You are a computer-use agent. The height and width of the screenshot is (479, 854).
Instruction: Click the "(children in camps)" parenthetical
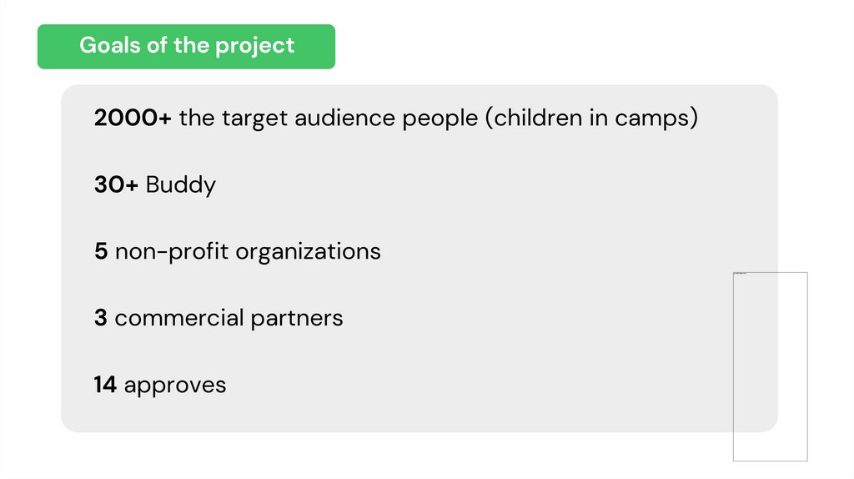(590, 118)
